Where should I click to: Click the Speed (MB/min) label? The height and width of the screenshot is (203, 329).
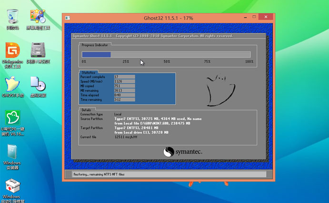(91, 81)
